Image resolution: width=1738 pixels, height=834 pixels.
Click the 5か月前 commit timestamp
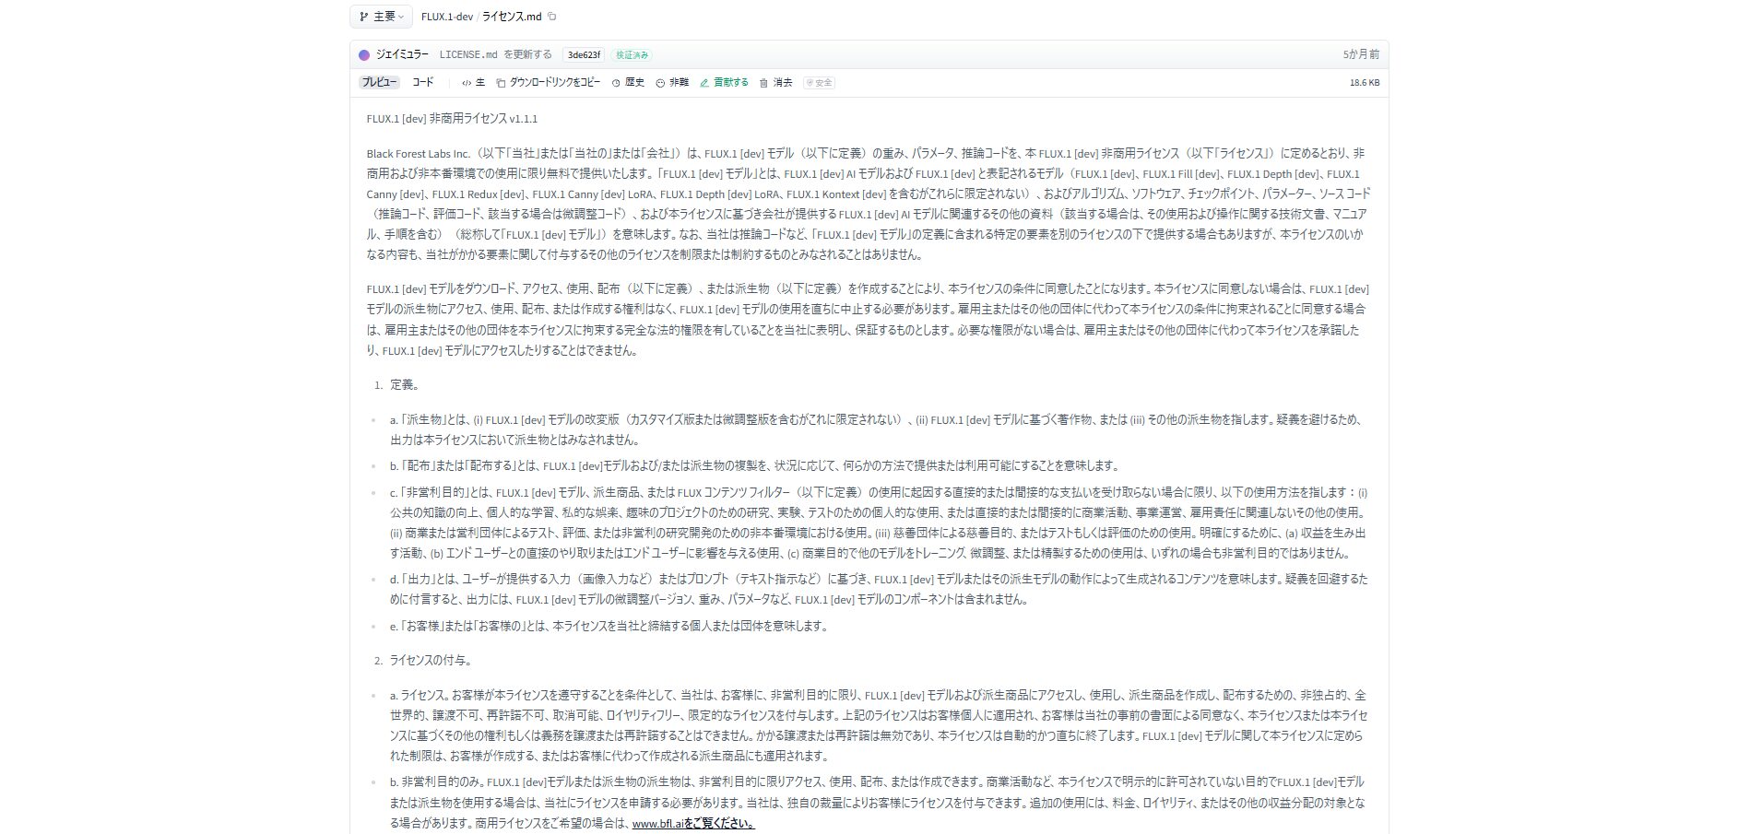pos(1360,55)
